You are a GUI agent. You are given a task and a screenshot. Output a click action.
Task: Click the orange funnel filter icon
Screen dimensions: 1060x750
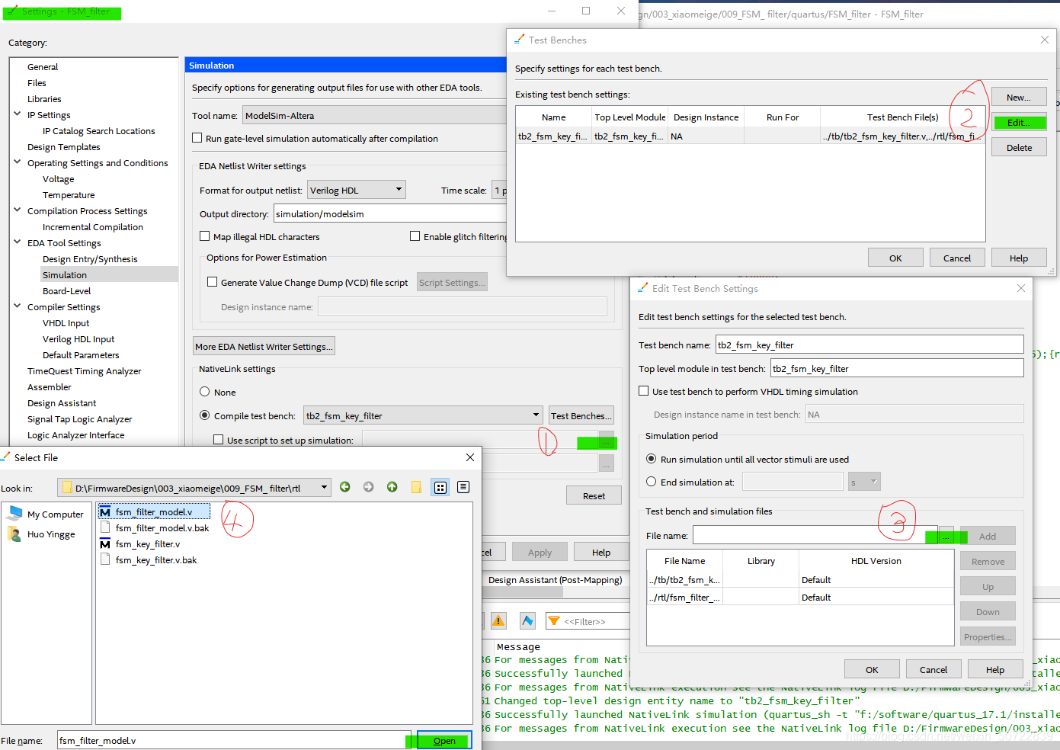pyautogui.click(x=555, y=621)
